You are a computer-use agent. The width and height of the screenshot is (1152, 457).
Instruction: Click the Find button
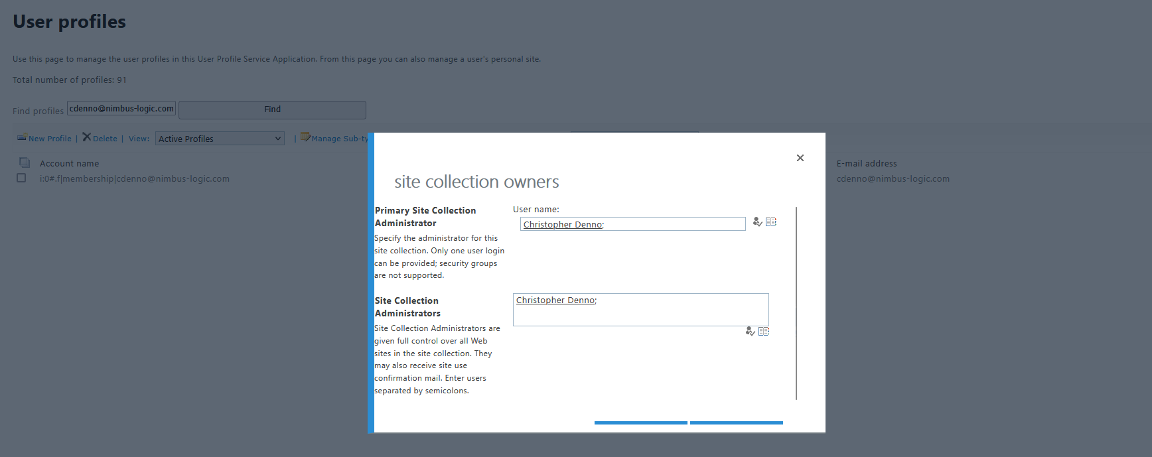coord(272,109)
